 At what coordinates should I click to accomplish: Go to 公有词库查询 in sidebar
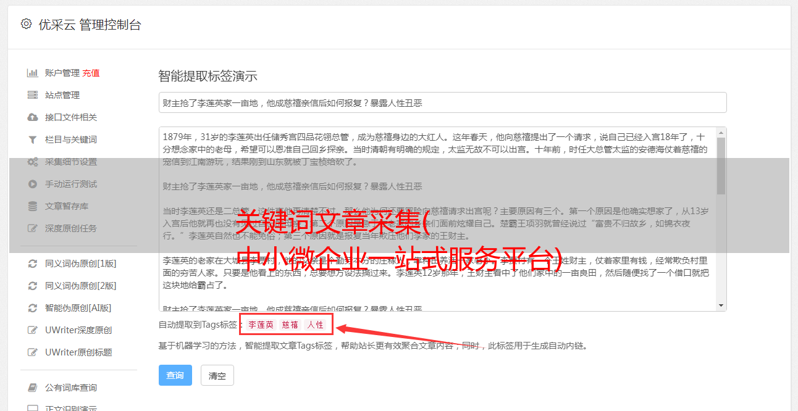click(71, 388)
